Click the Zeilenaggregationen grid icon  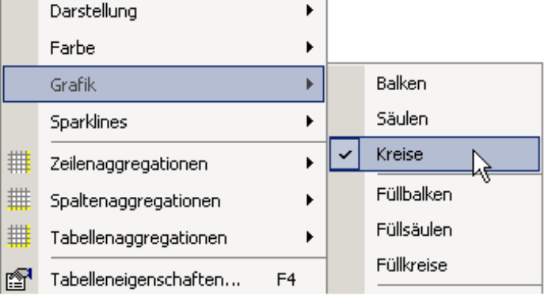(x=19, y=162)
